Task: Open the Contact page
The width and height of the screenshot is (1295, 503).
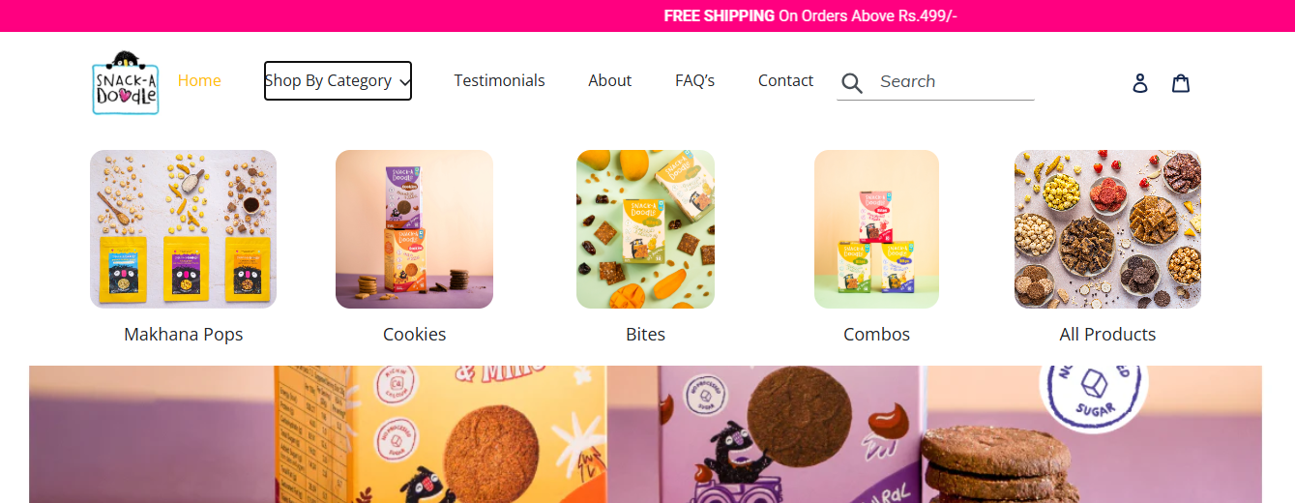Action: tap(785, 80)
